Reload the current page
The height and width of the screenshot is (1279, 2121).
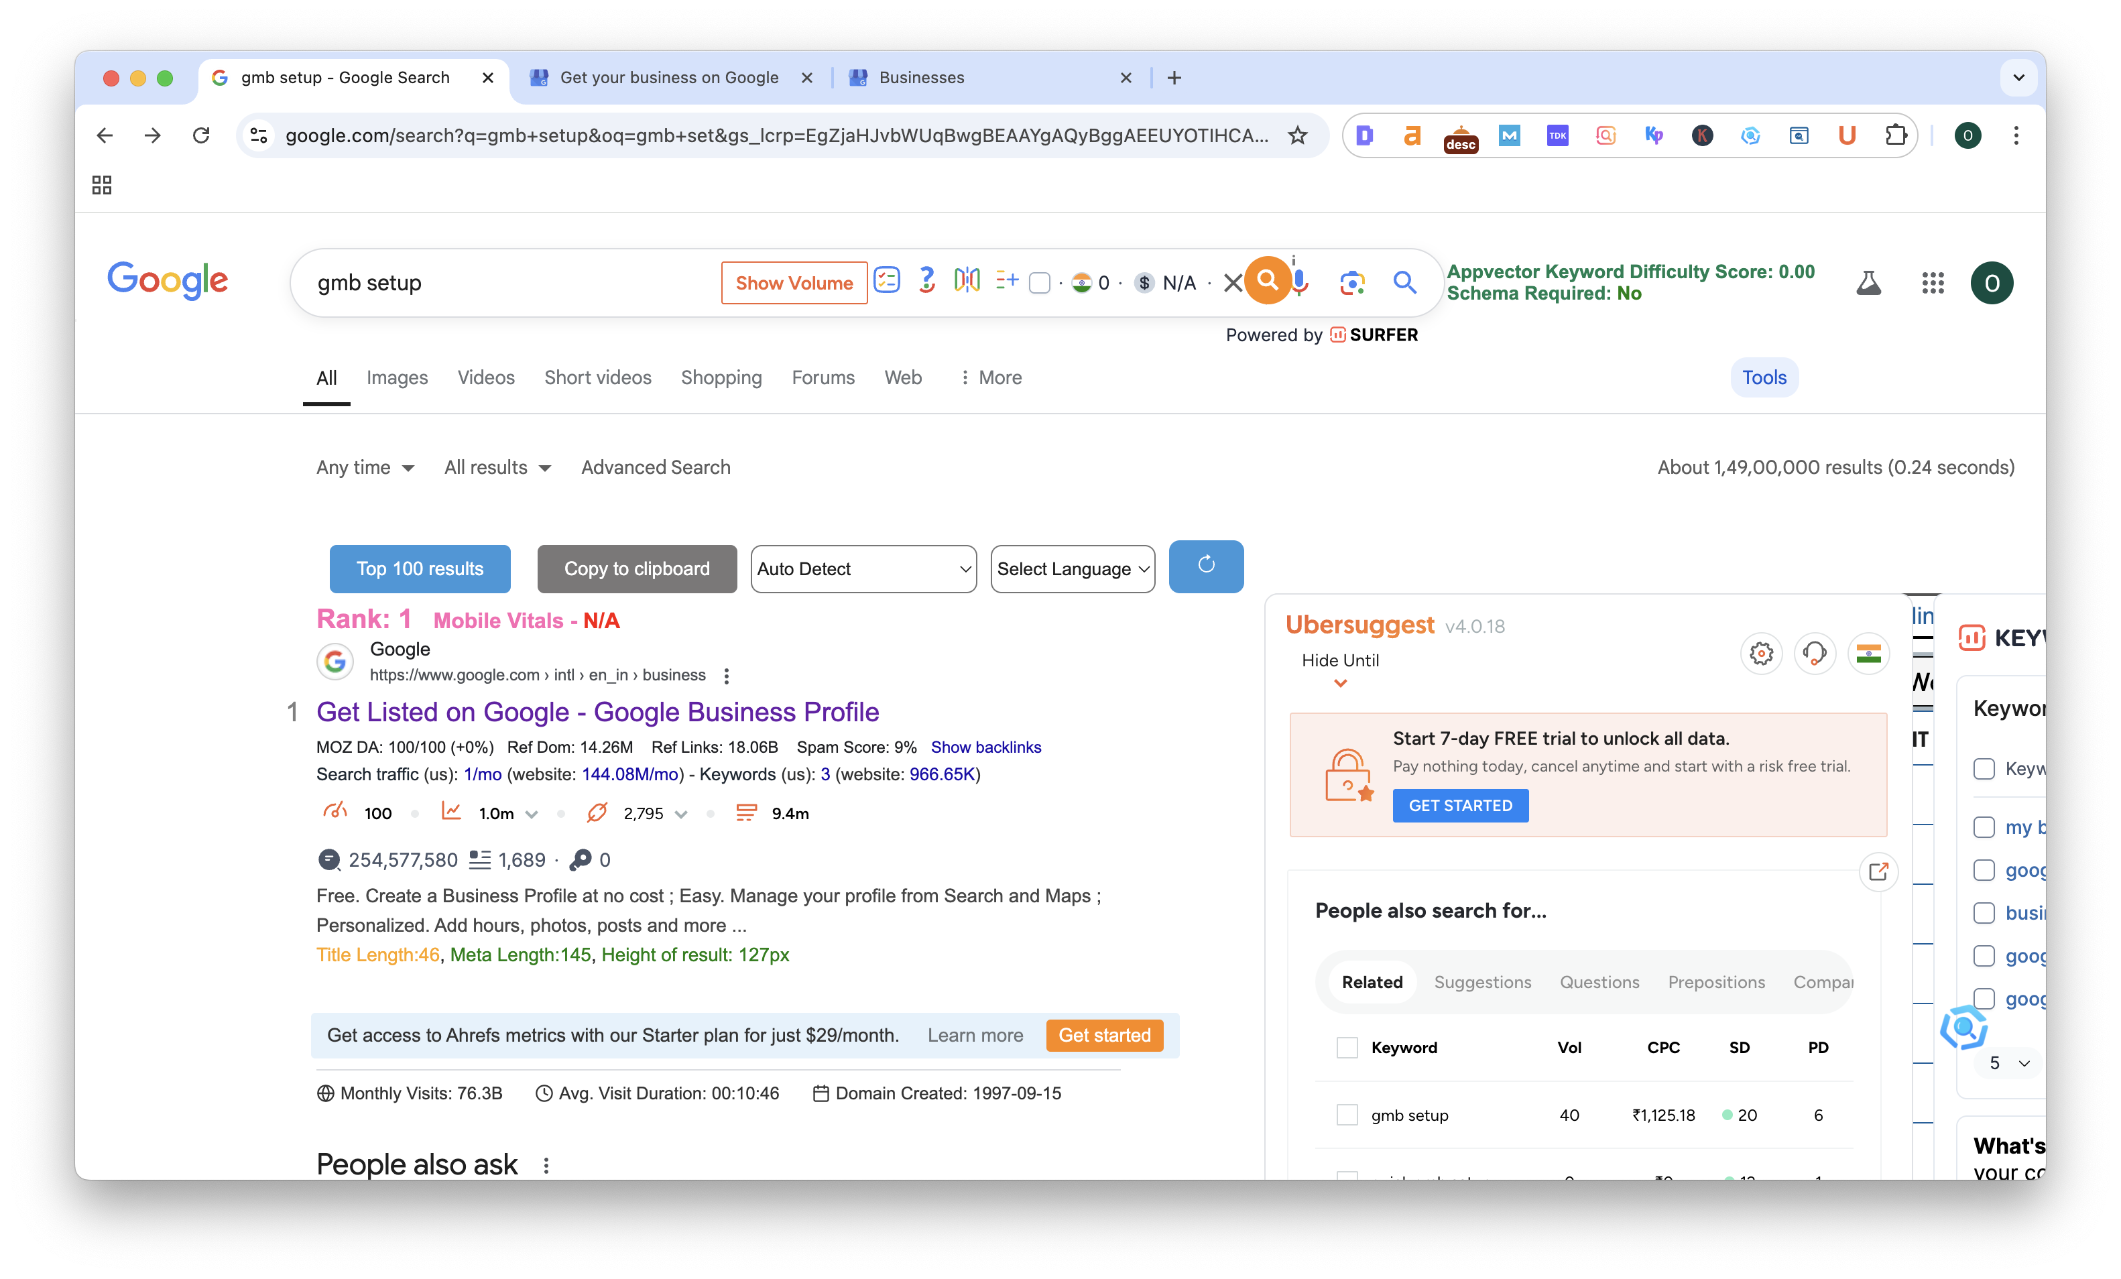click(200, 135)
